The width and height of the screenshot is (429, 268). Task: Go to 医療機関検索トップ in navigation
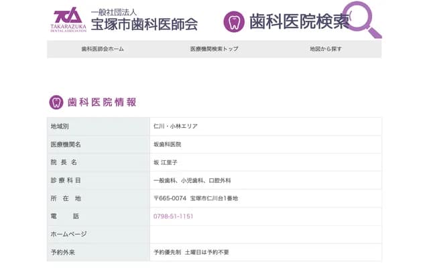tap(214, 49)
